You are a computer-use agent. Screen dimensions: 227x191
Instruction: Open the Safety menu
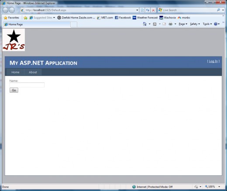(x=195, y=24)
